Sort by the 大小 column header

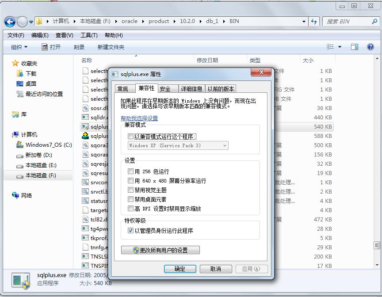click(x=308, y=60)
